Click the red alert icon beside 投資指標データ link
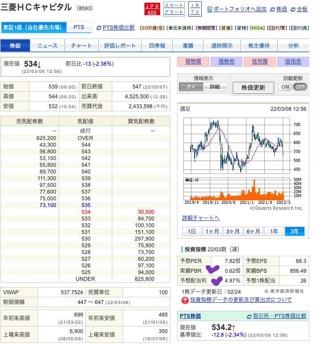This screenshot has width=314, height=347. [185, 300]
